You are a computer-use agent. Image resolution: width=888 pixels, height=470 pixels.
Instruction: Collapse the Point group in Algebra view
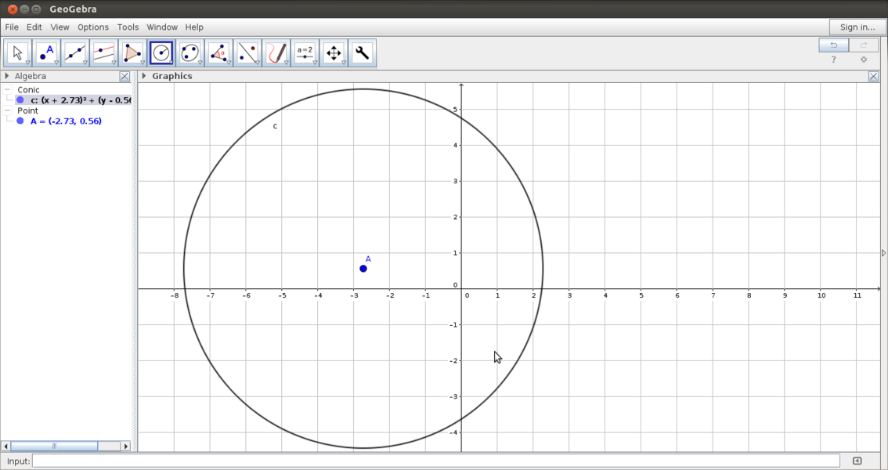(6, 110)
